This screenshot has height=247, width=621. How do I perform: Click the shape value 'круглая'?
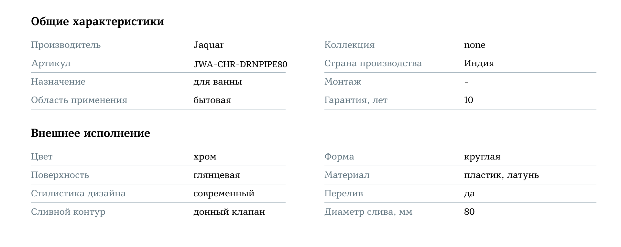tap(482, 157)
